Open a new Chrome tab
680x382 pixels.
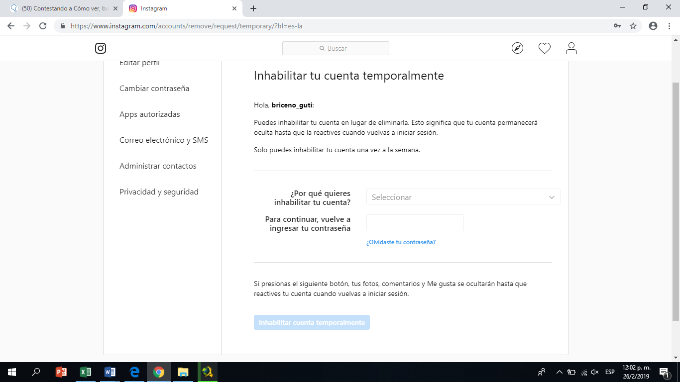point(253,8)
